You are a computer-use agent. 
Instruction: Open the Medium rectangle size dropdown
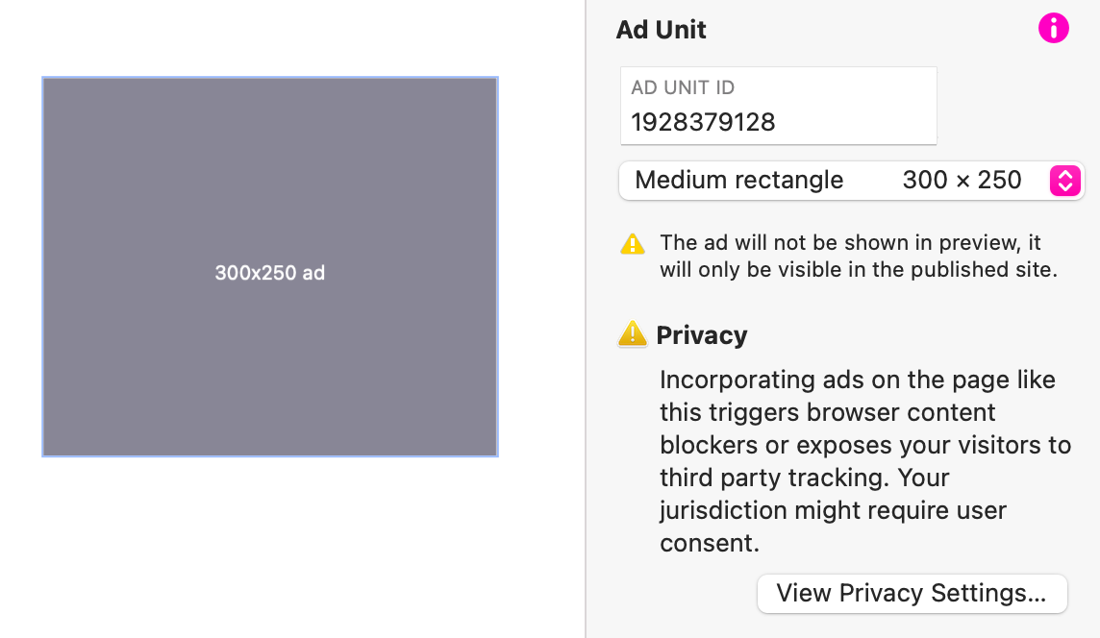850,181
